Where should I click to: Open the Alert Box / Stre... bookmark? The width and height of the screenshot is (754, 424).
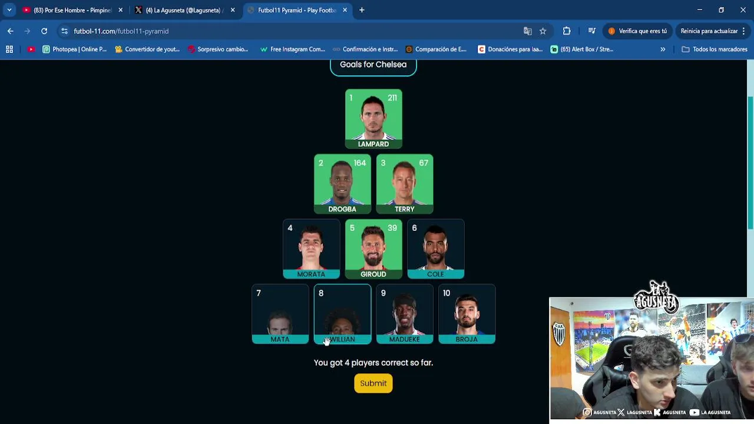582,49
